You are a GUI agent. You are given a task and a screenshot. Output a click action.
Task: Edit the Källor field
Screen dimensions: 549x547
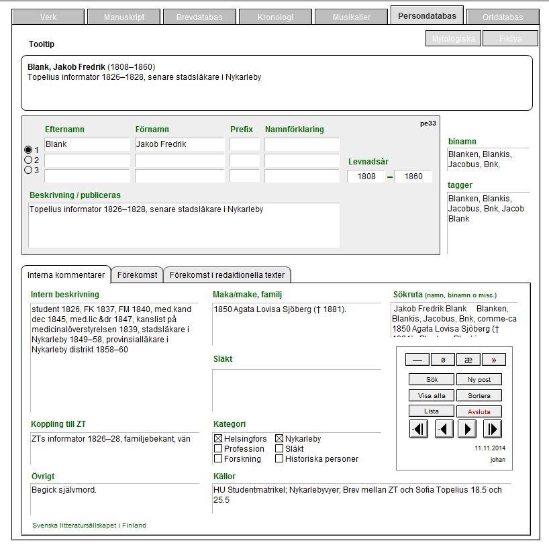362,499
